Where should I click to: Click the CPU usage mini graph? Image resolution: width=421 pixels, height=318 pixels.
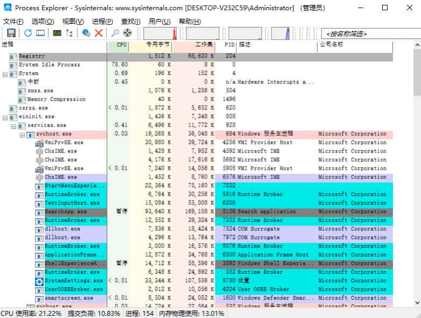(x=160, y=33)
